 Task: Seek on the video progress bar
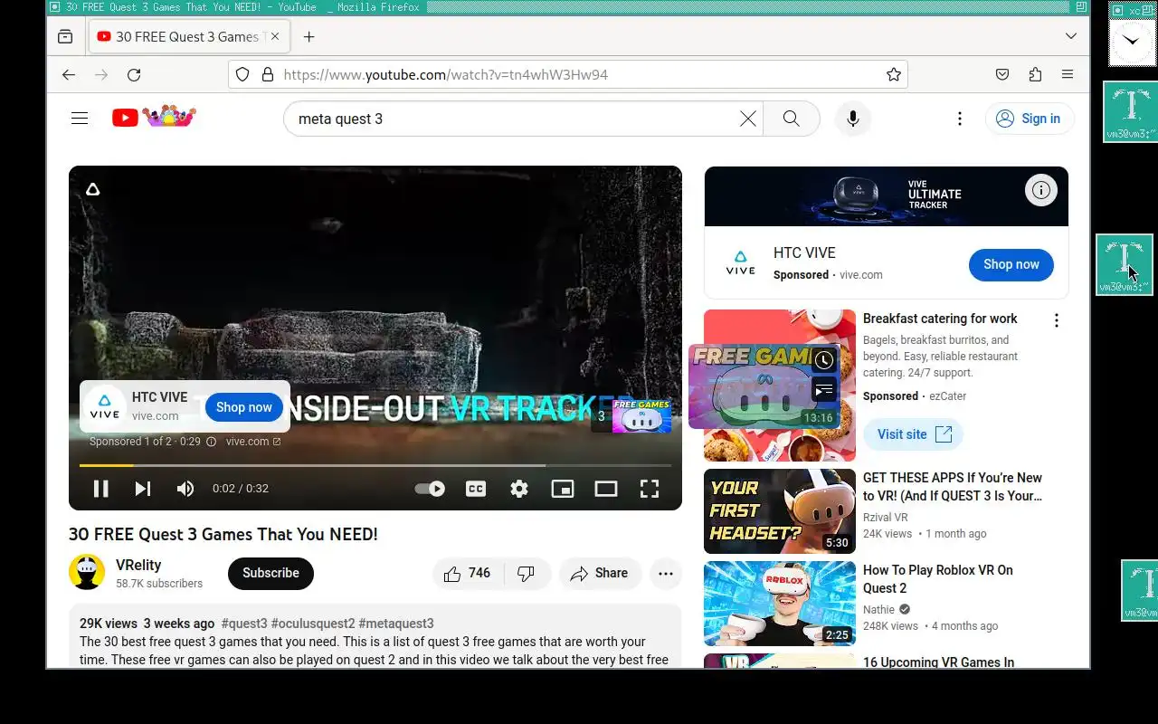375,465
